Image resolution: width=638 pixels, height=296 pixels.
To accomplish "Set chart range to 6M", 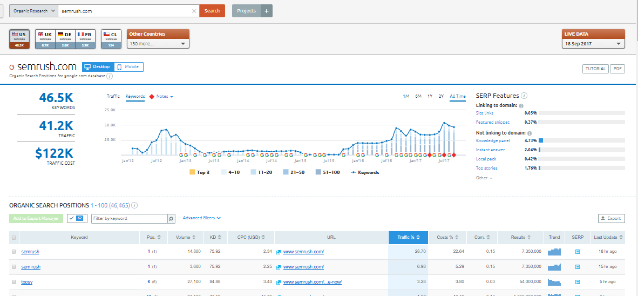I will click(x=418, y=97).
